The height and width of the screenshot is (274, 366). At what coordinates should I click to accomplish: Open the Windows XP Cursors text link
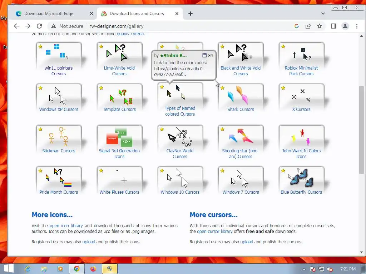pyautogui.click(x=59, y=109)
